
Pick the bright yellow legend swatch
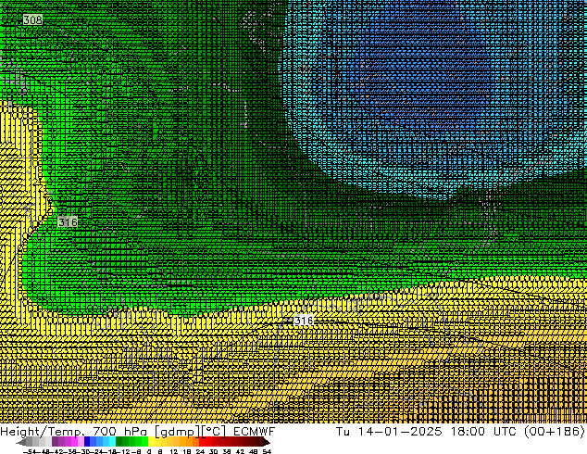coord(151,442)
